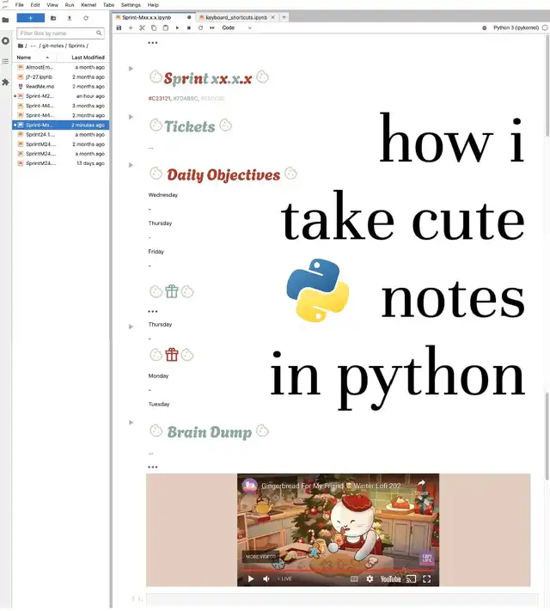Open the Extension Manager puzzle icon

click(x=6, y=82)
